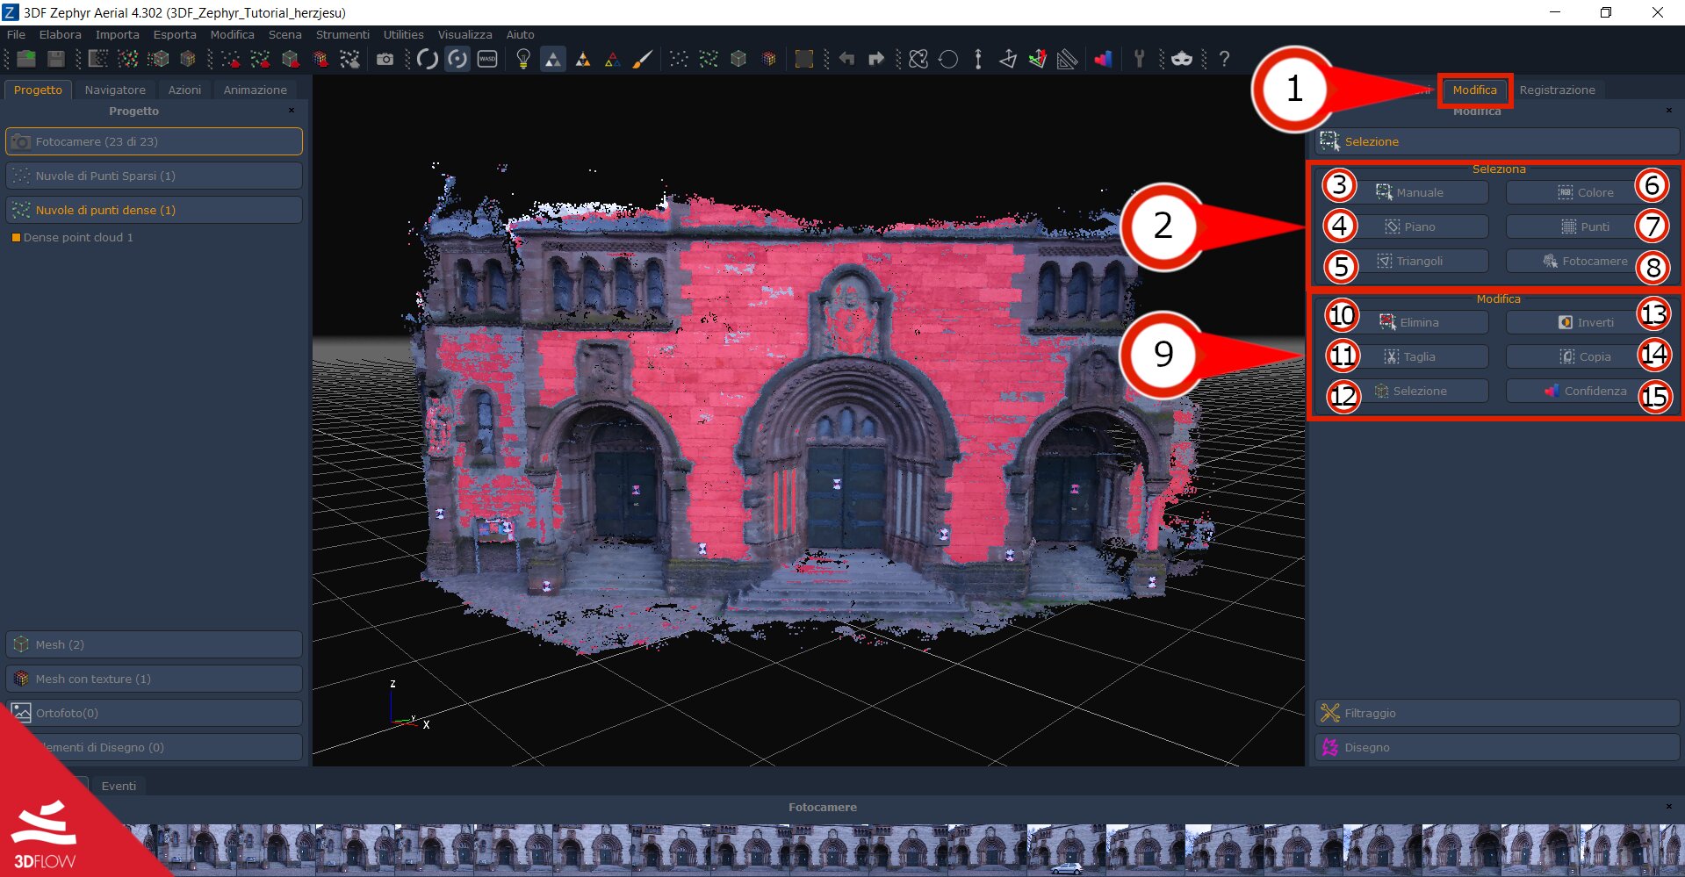Viewport: 1685px width, 877px height.
Task: Click the open project folder icon
Action: (26, 59)
